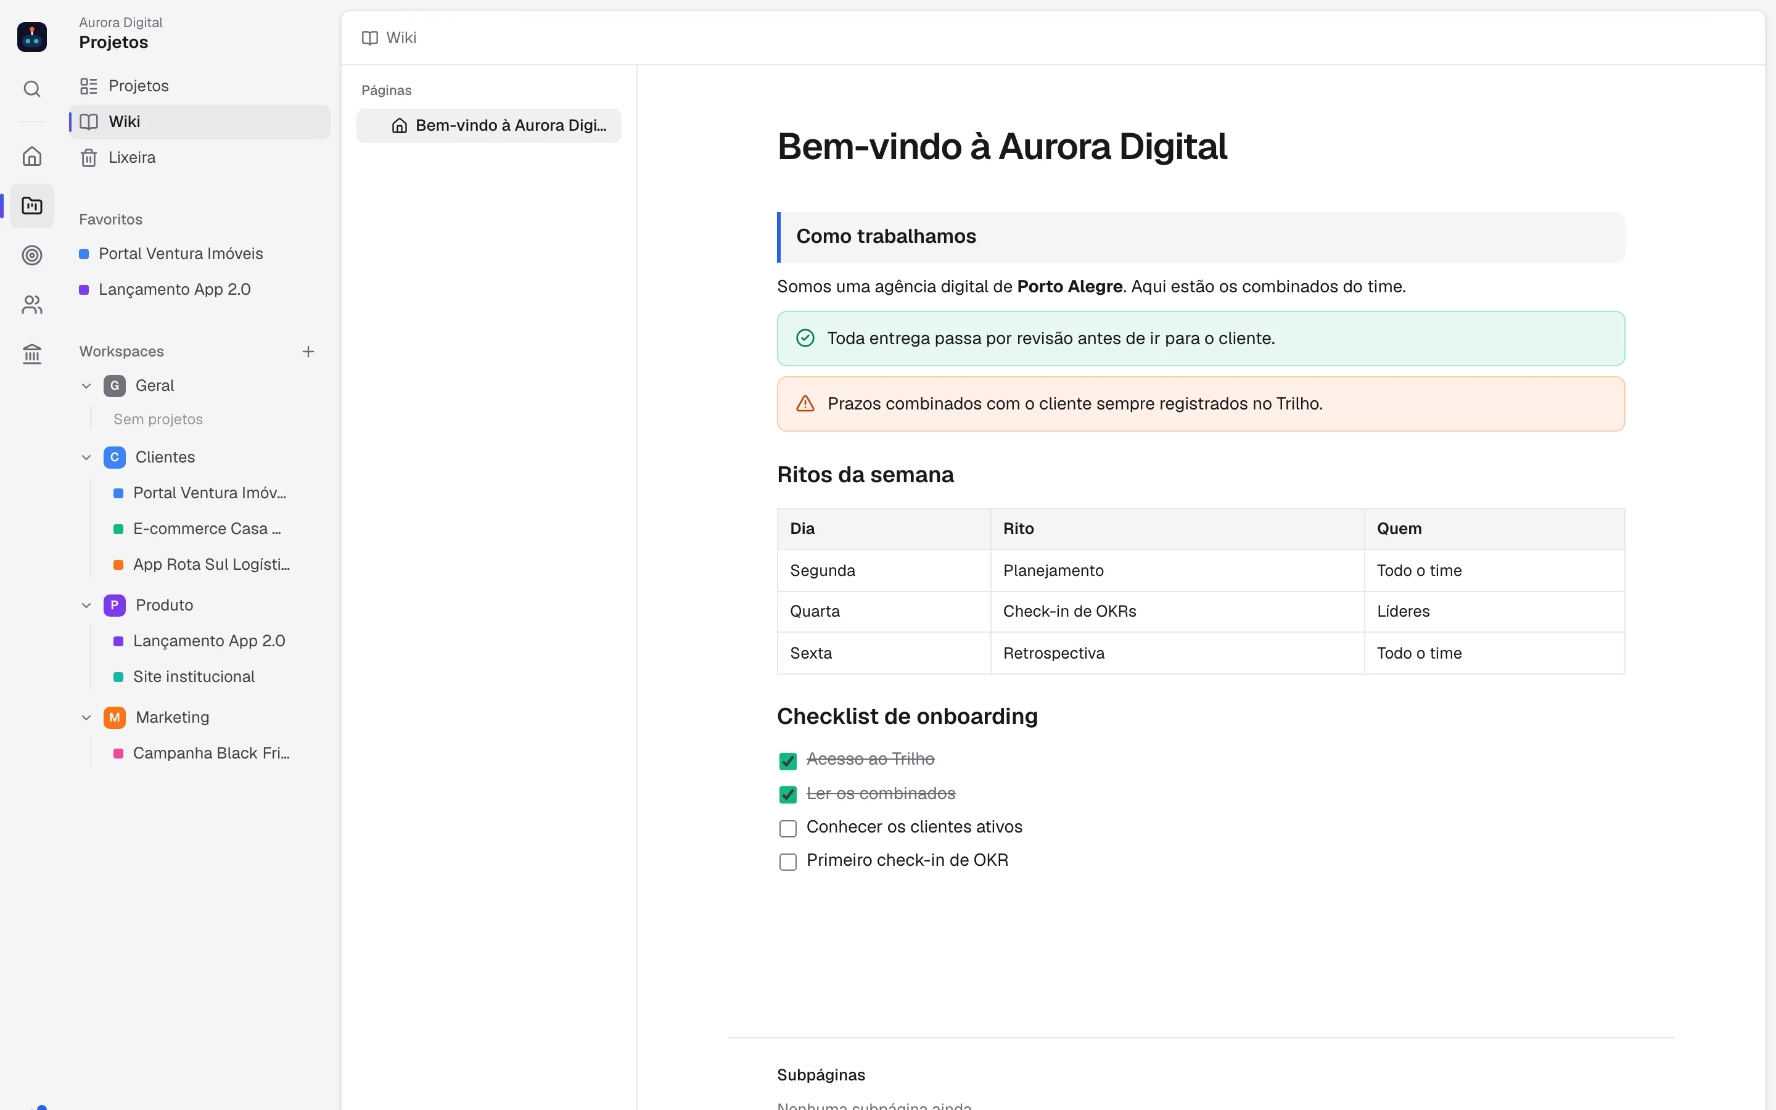1776x1110 pixels.
Task: Collapse the Marketing workspace chevron
Action: click(x=86, y=717)
